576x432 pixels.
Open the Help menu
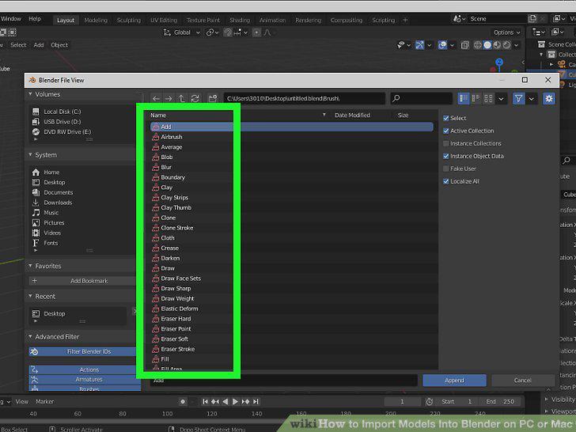point(35,19)
